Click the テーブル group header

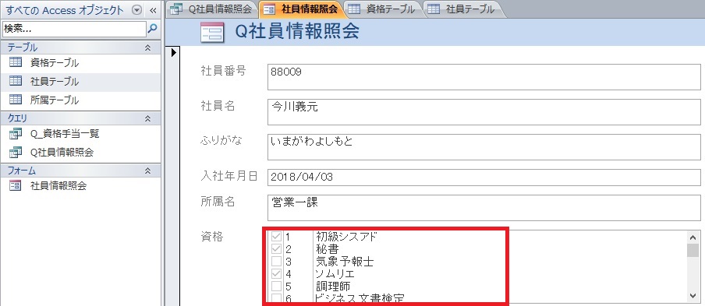pos(81,47)
